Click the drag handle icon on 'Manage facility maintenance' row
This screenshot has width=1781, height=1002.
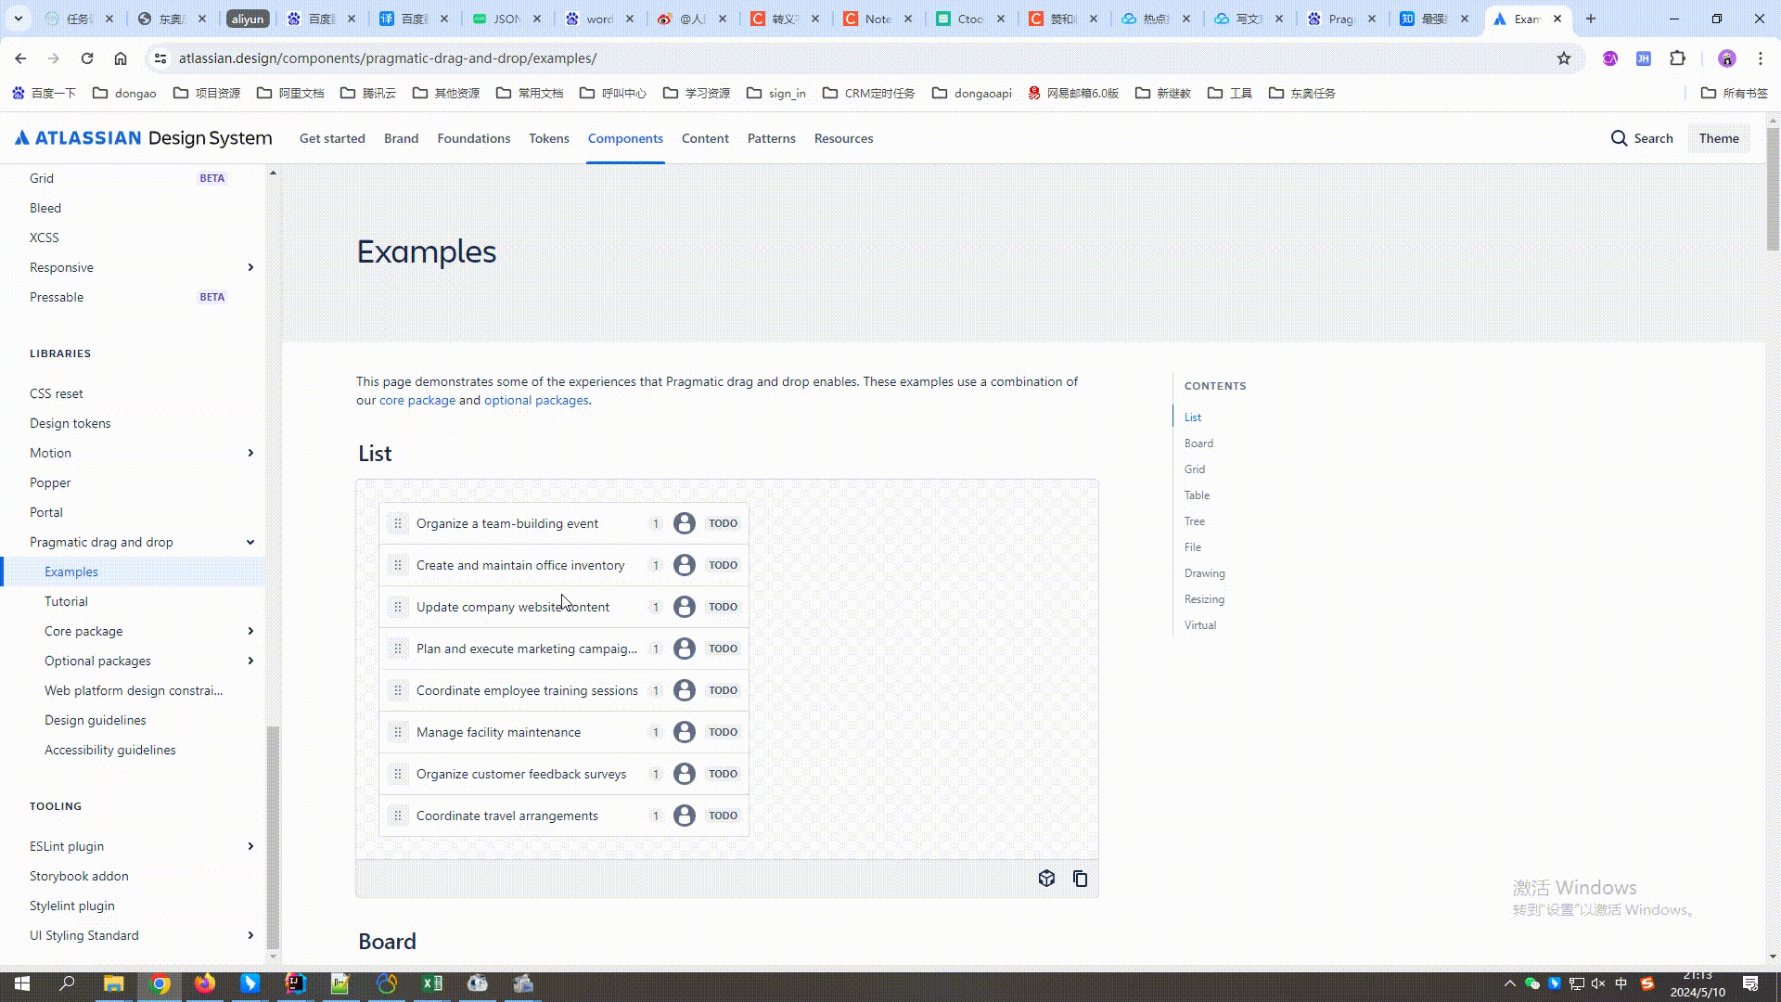(399, 732)
